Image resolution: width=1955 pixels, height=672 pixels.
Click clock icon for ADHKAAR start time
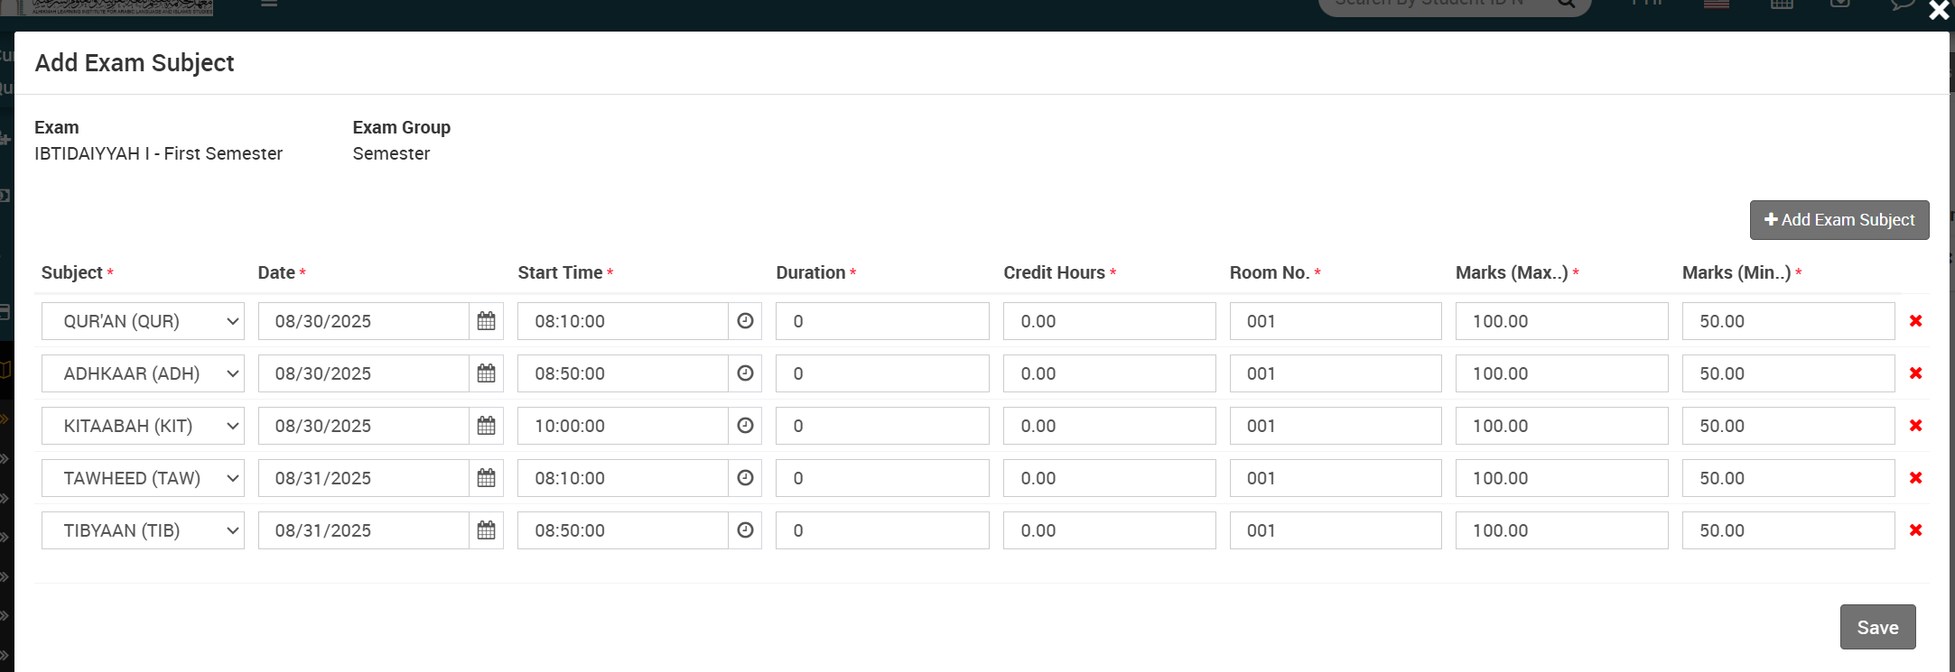tap(745, 373)
